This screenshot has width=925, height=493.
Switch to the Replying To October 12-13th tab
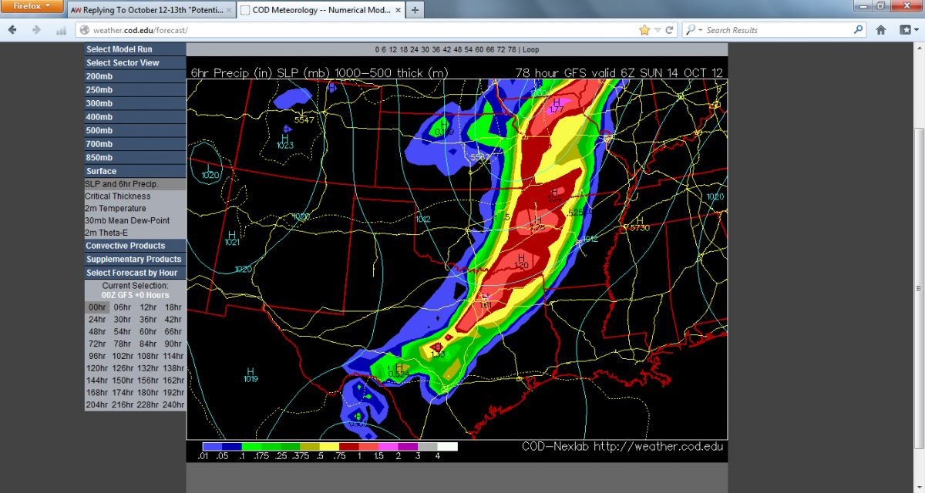coord(146,11)
